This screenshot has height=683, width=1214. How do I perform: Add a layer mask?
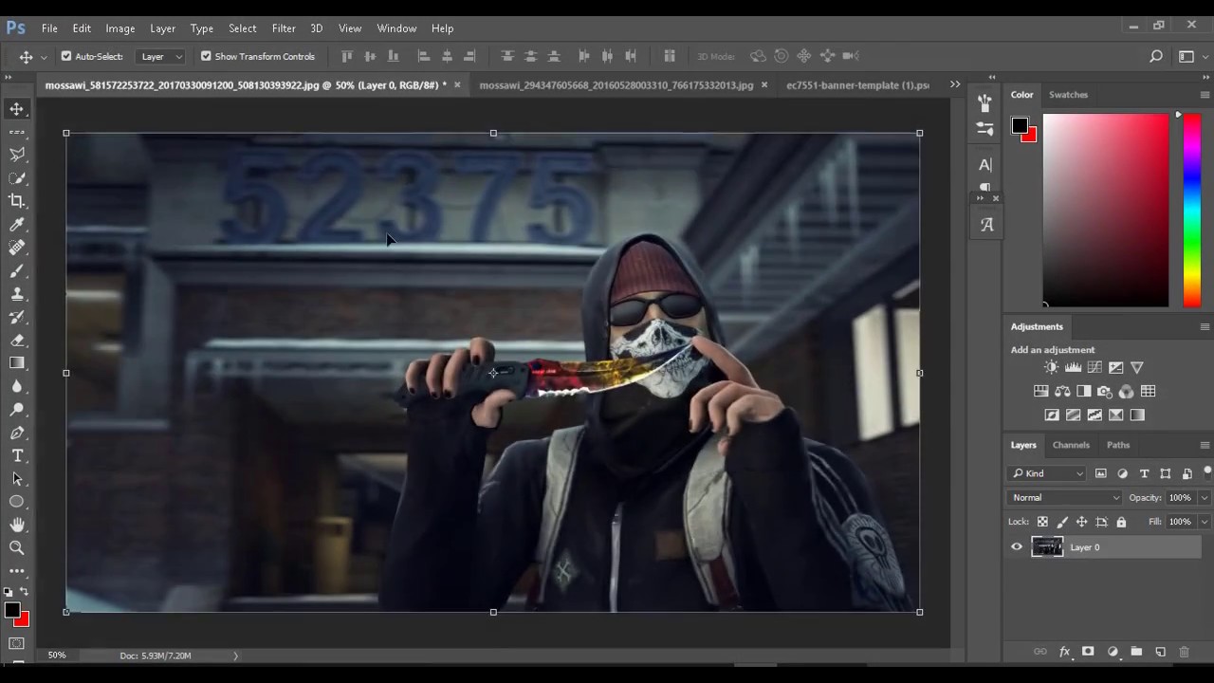(x=1088, y=652)
